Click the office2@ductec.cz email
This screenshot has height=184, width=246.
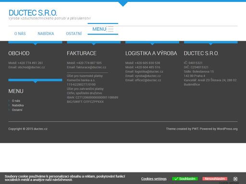click(148, 80)
